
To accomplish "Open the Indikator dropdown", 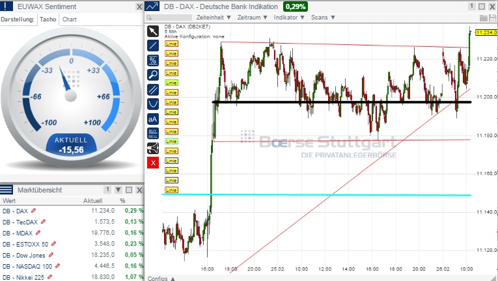I will (x=289, y=18).
